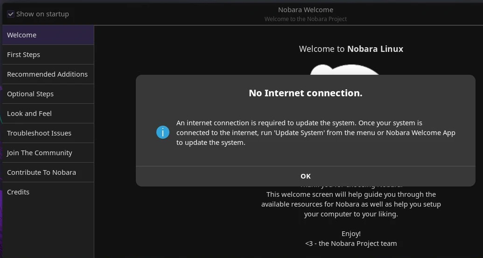
Task: Open the Optional Steps page
Action: pyautogui.click(x=48, y=94)
